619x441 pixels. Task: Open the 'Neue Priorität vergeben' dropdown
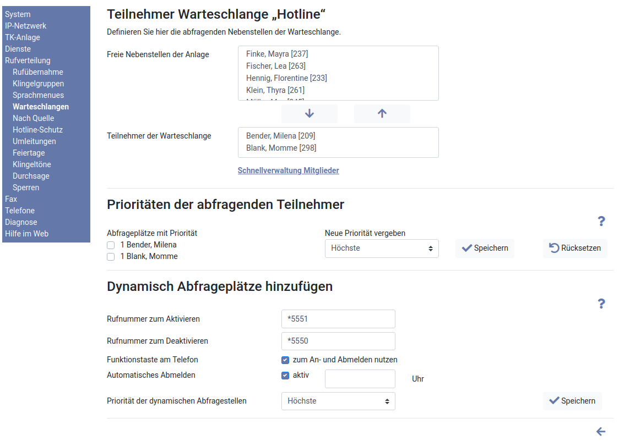(382, 249)
